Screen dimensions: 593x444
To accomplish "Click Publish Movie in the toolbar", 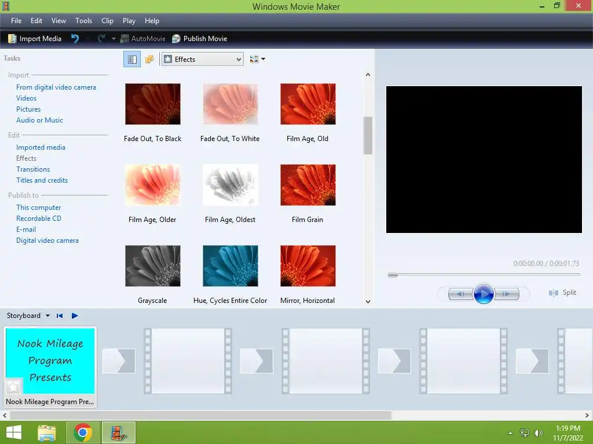I will coord(199,39).
